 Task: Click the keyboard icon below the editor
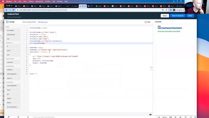[x=150, y=114]
